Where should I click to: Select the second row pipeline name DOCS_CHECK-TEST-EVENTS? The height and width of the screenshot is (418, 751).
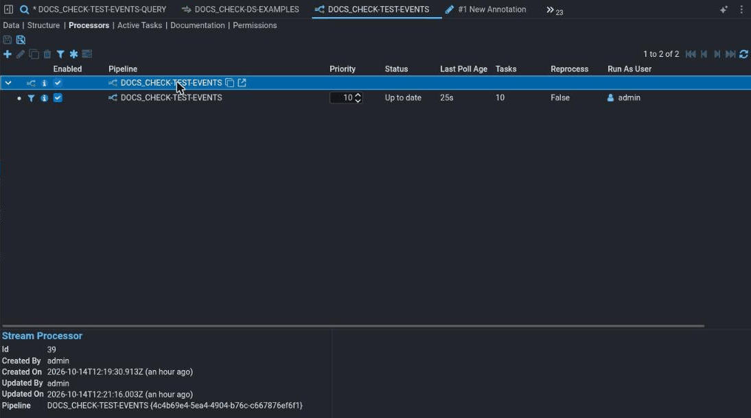[171, 97]
